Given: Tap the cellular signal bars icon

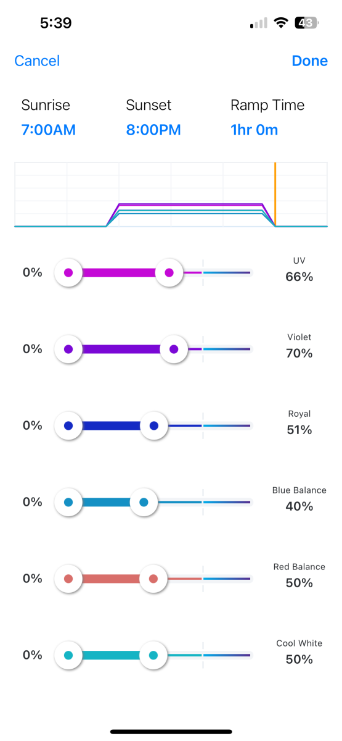Looking at the screenshot, I should pyautogui.click(x=259, y=23).
